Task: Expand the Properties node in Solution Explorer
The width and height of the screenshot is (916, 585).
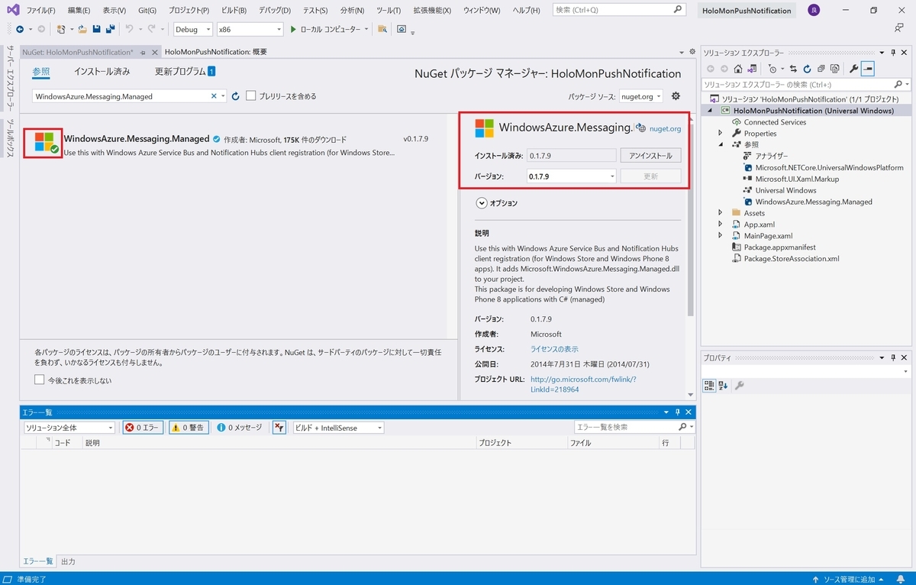Action: click(720, 133)
